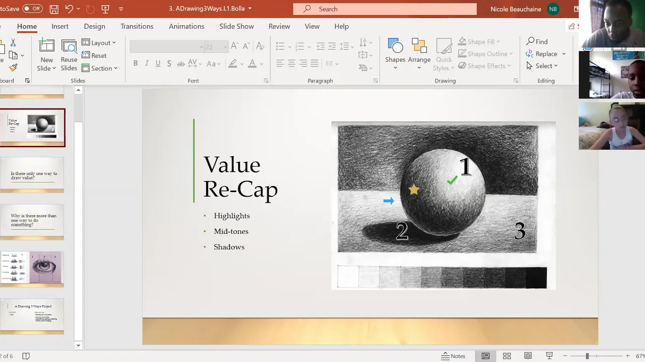Image resolution: width=645 pixels, height=362 pixels.
Task: Toggle Bold formatting
Action: pos(135,63)
